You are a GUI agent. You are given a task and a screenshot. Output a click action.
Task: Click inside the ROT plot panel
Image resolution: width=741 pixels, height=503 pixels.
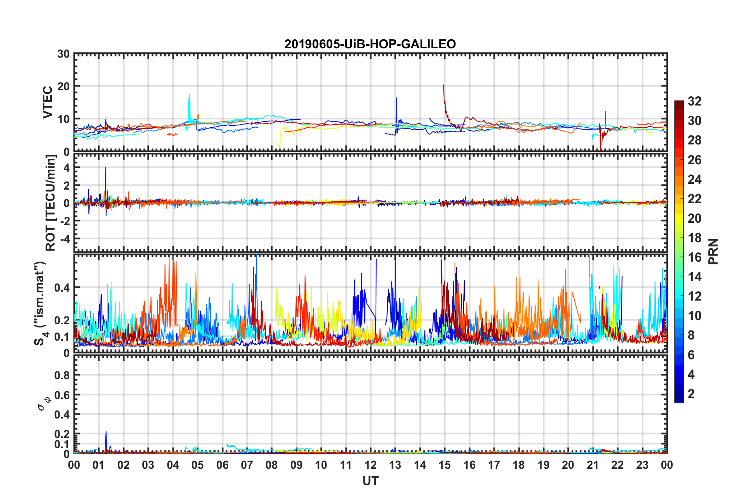[370, 203]
